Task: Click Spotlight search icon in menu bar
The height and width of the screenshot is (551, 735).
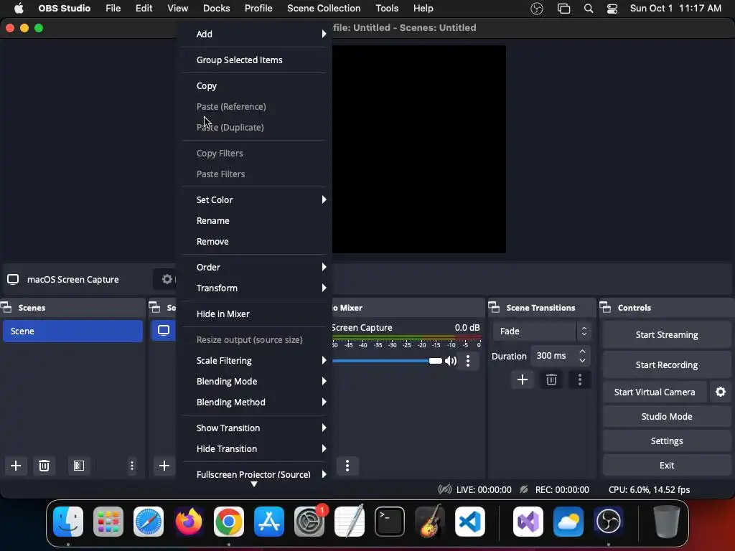Action: (589, 9)
